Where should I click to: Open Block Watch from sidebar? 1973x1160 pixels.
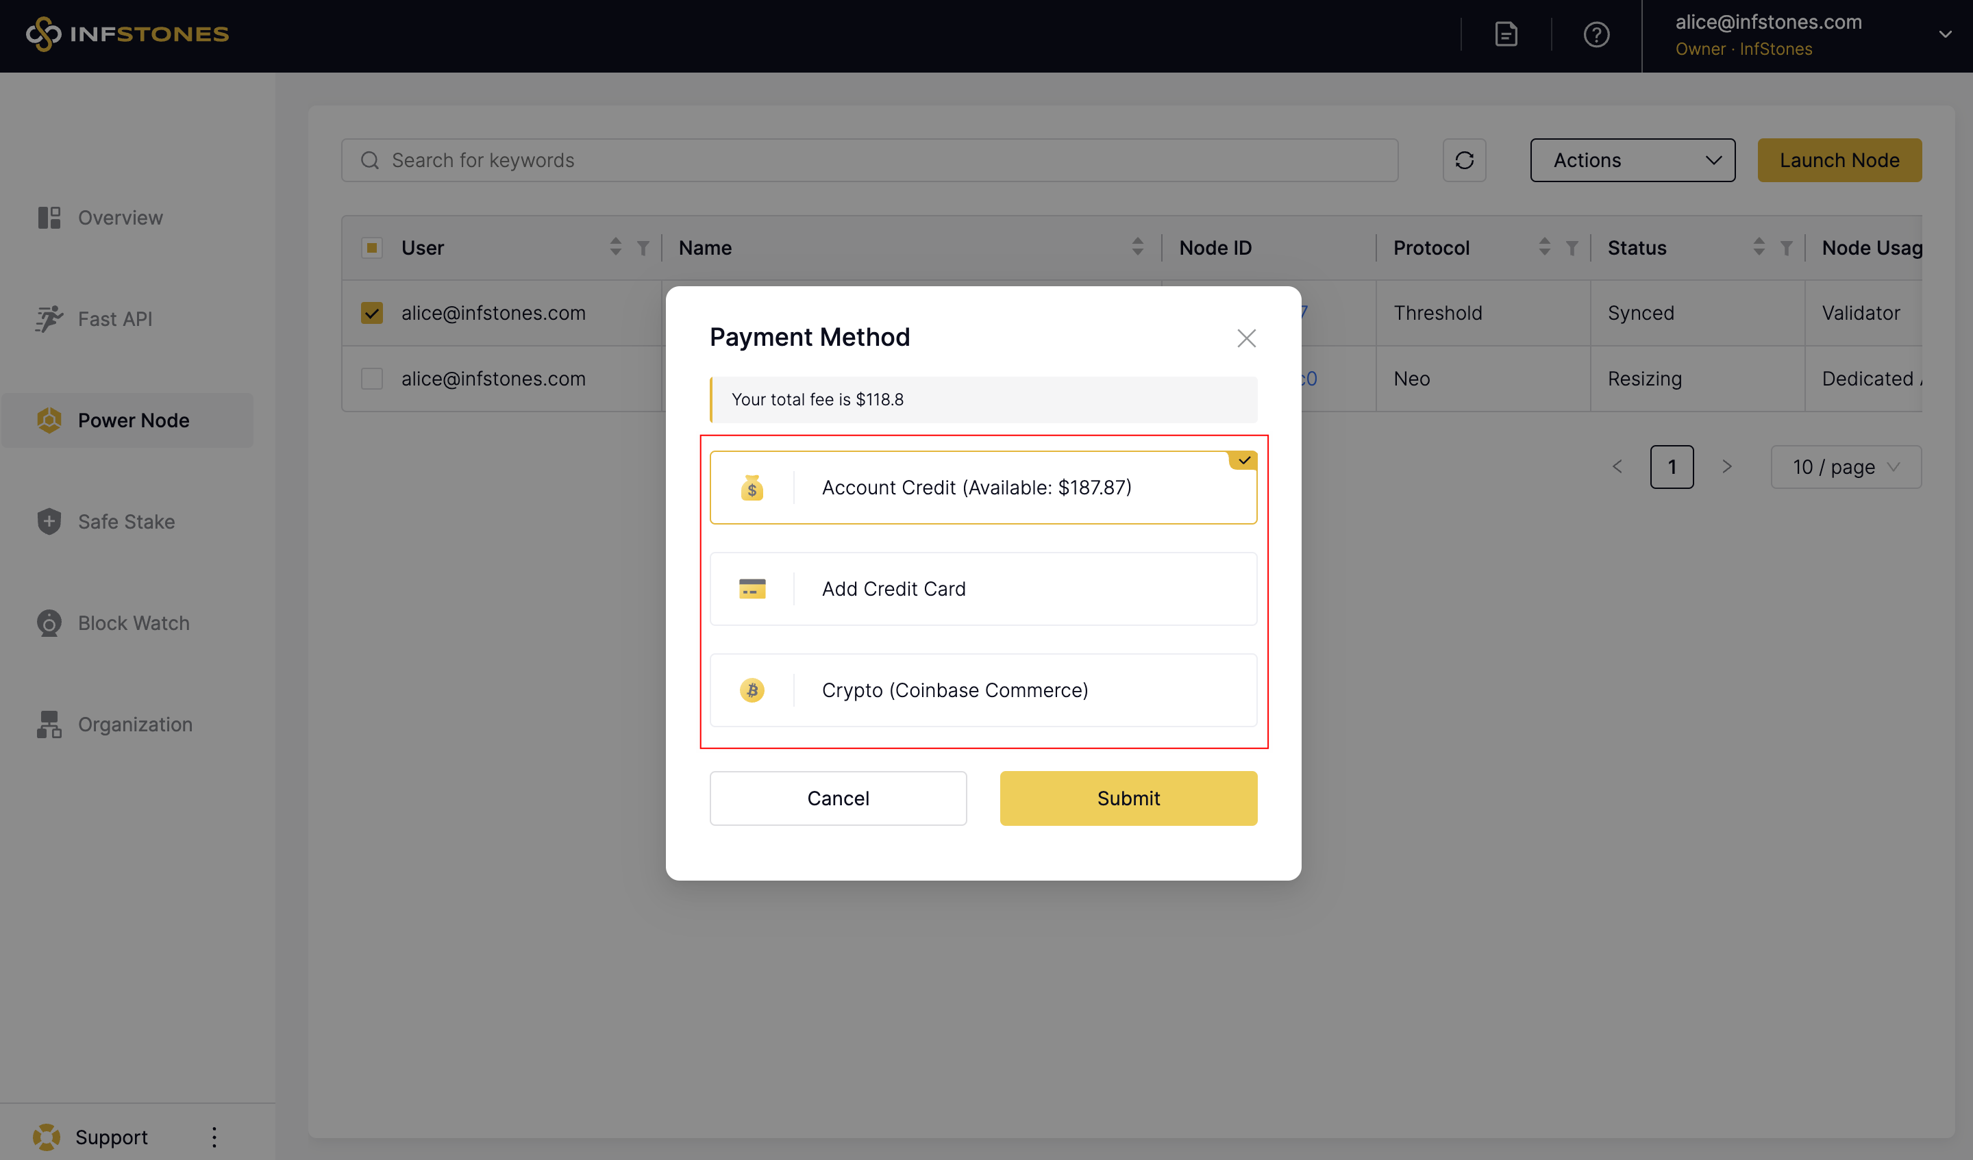(x=133, y=623)
